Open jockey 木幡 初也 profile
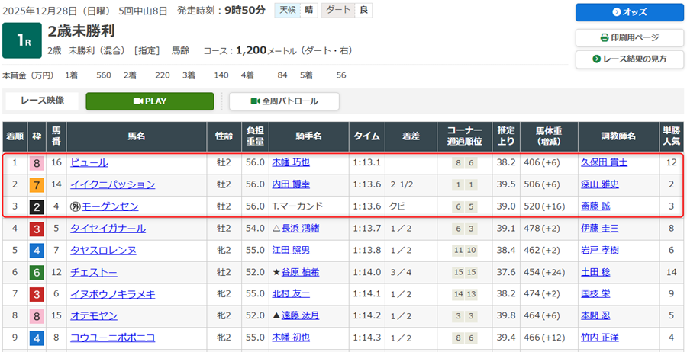The width and height of the screenshot is (687, 352). 291,338
